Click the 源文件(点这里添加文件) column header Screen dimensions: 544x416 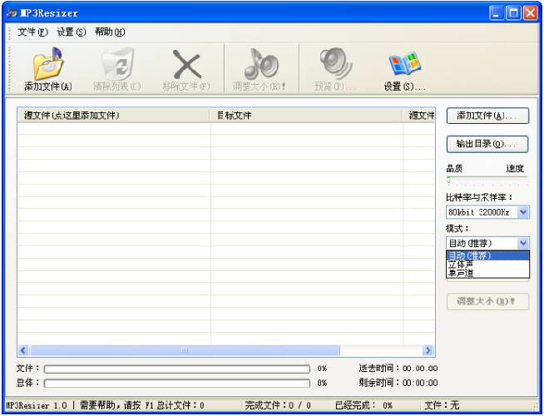[x=113, y=115]
